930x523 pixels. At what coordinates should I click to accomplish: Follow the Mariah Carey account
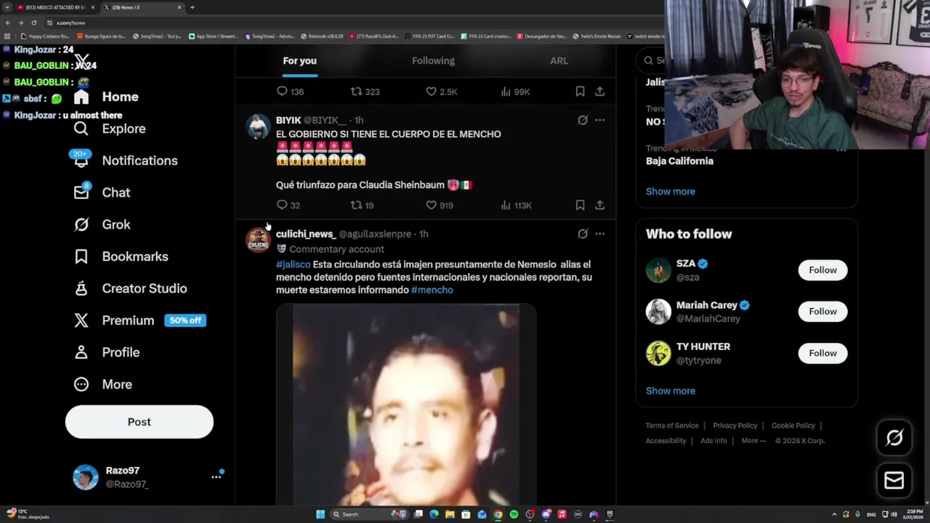822,312
